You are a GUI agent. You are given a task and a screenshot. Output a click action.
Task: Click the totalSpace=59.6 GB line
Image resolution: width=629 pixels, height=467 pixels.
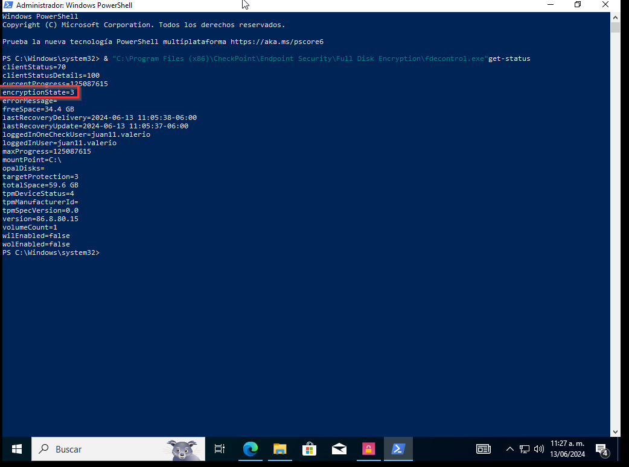tap(40, 185)
